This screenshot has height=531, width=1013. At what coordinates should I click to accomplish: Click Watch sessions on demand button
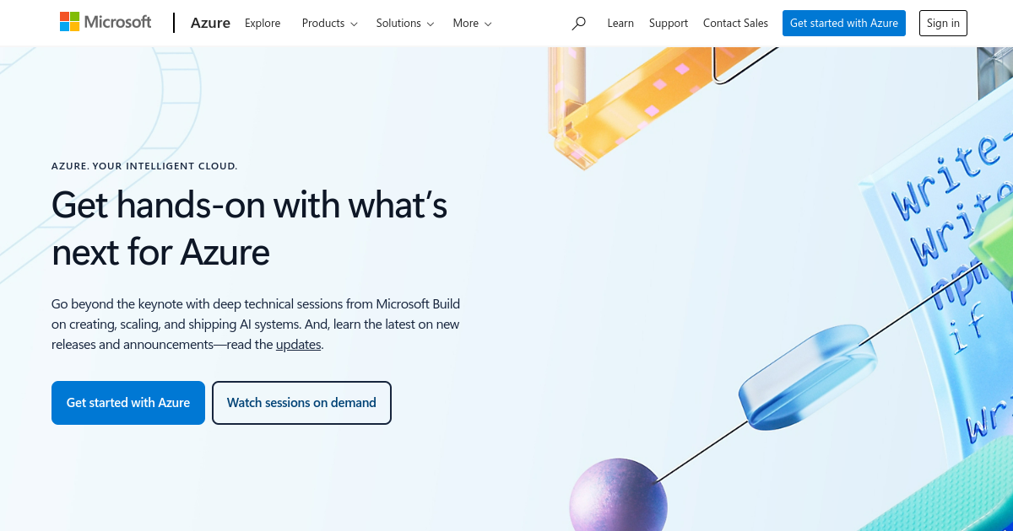point(301,403)
